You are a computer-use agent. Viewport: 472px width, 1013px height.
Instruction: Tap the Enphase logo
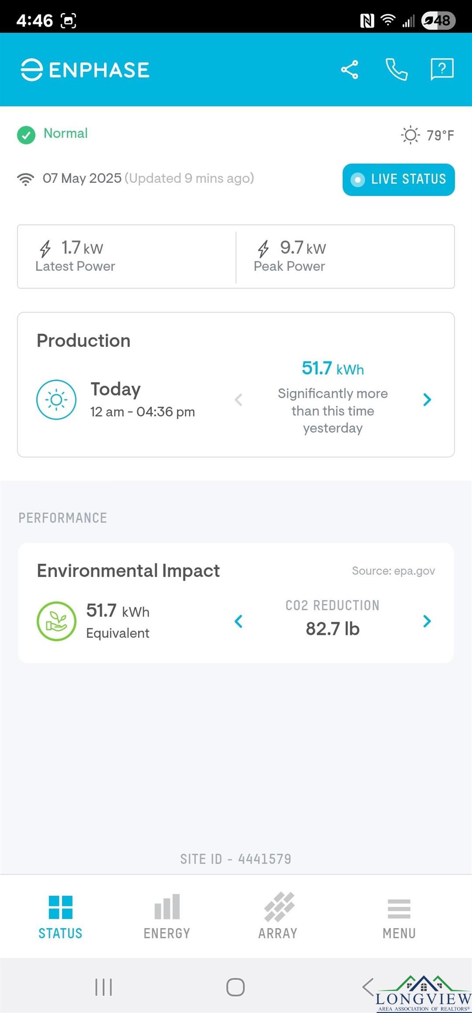[85, 70]
